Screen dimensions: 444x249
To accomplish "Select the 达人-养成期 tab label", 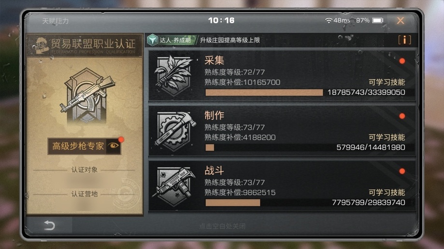I will (x=175, y=40).
